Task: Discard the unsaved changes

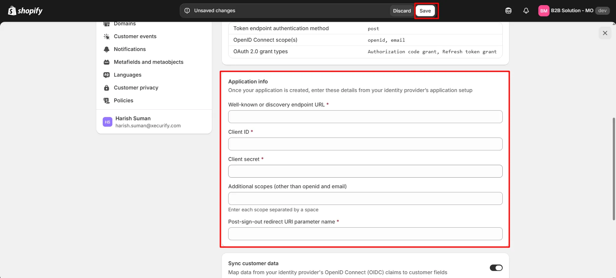Action: click(x=402, y=11)
